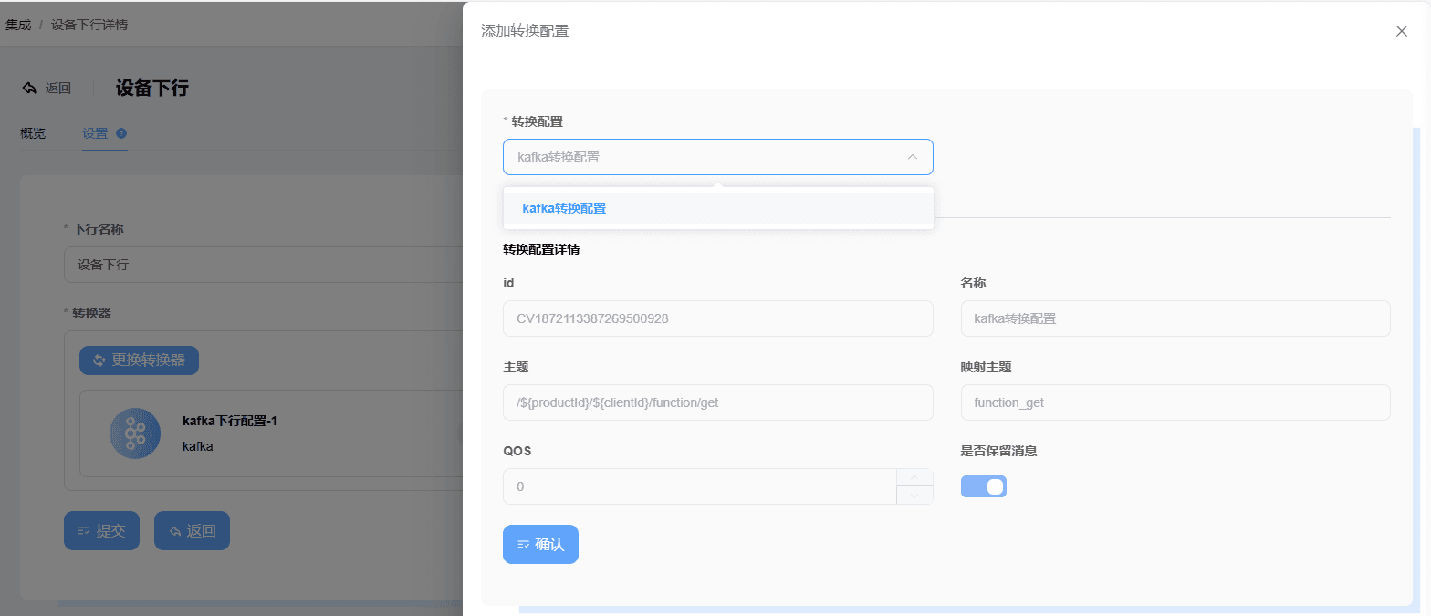Image resolution: width=1431 pixels, height=616 pixels.
Task: Click the 确认 button
Action: (540, 544)
